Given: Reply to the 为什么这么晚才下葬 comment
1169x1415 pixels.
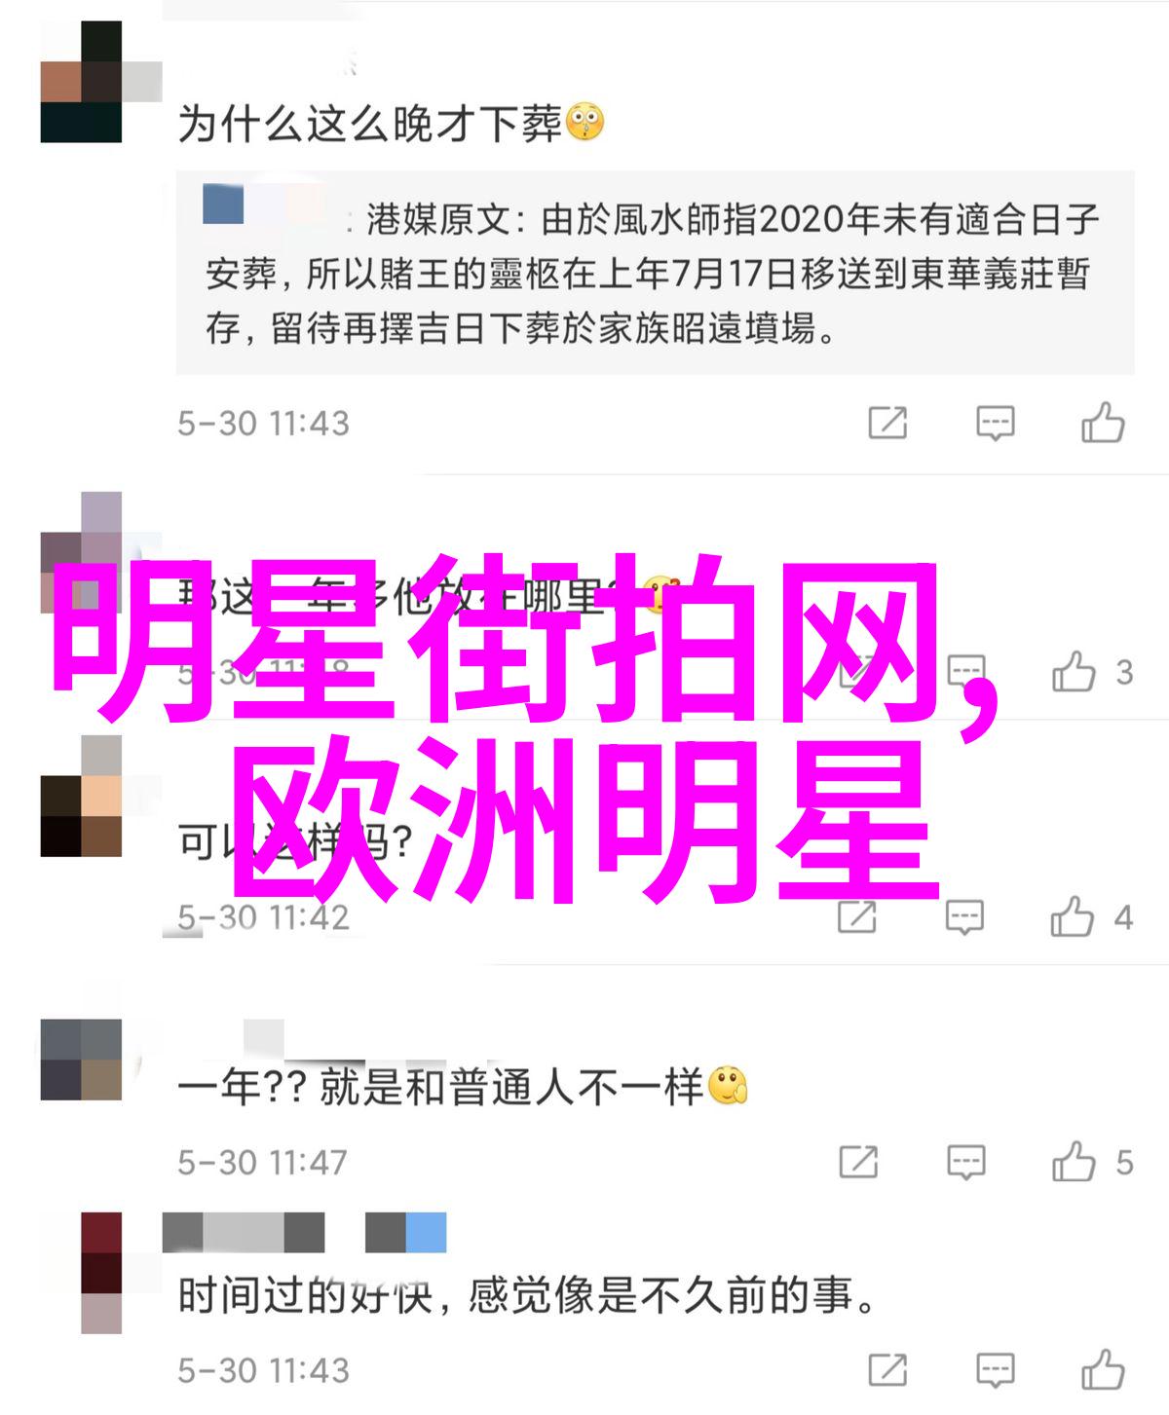Looking at the screenshot, I should point(995,423).
